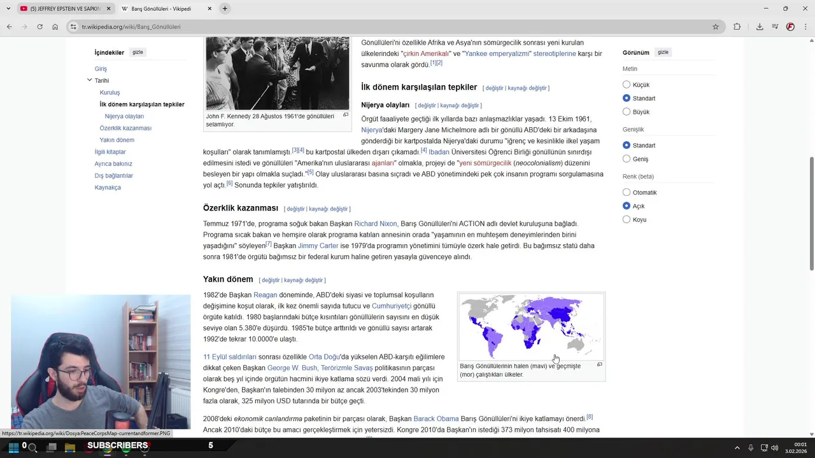Hide the Görünüm panel with gizle

[x=663, y=52]
